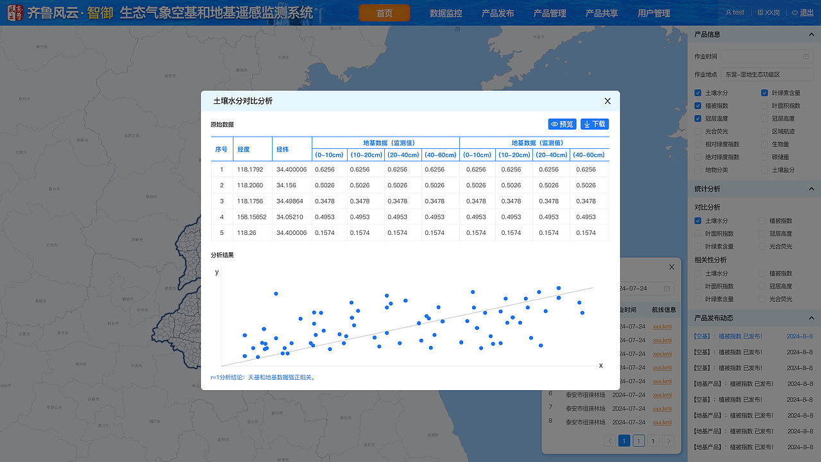Click the 序号 column header
Image resolution: width=821 pixels, height=462 pixels.
[222, 149]
